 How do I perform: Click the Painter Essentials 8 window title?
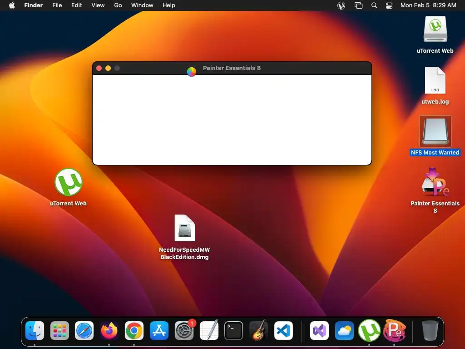[x=232, y=68]
